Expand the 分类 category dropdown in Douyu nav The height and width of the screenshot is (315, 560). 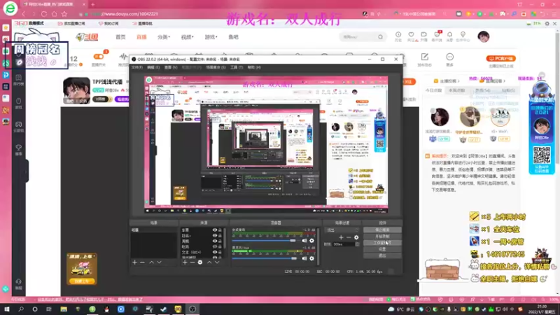pos(164,37)
